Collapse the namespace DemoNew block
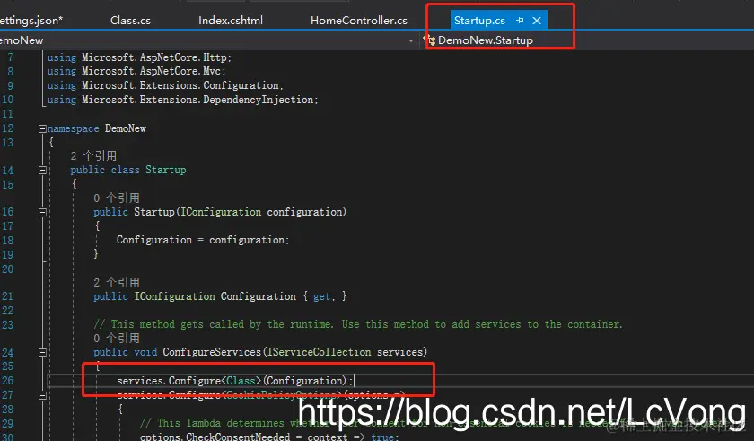The image size is (754, 441). pos(42,128)
